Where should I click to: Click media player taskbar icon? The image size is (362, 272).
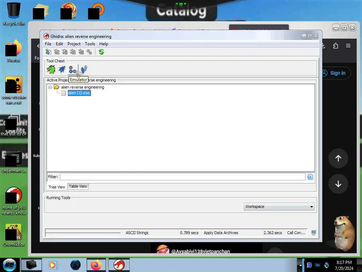point(52,265)
